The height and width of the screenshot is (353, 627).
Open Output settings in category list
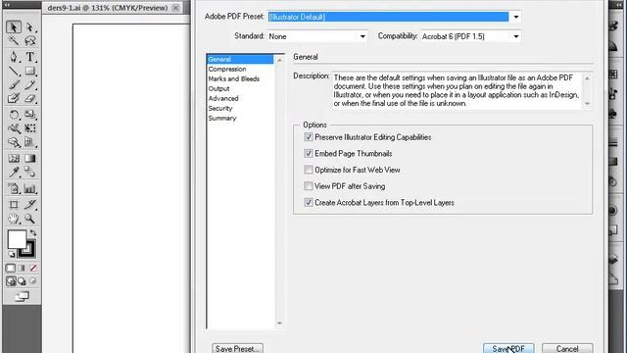tap(218, 88)
